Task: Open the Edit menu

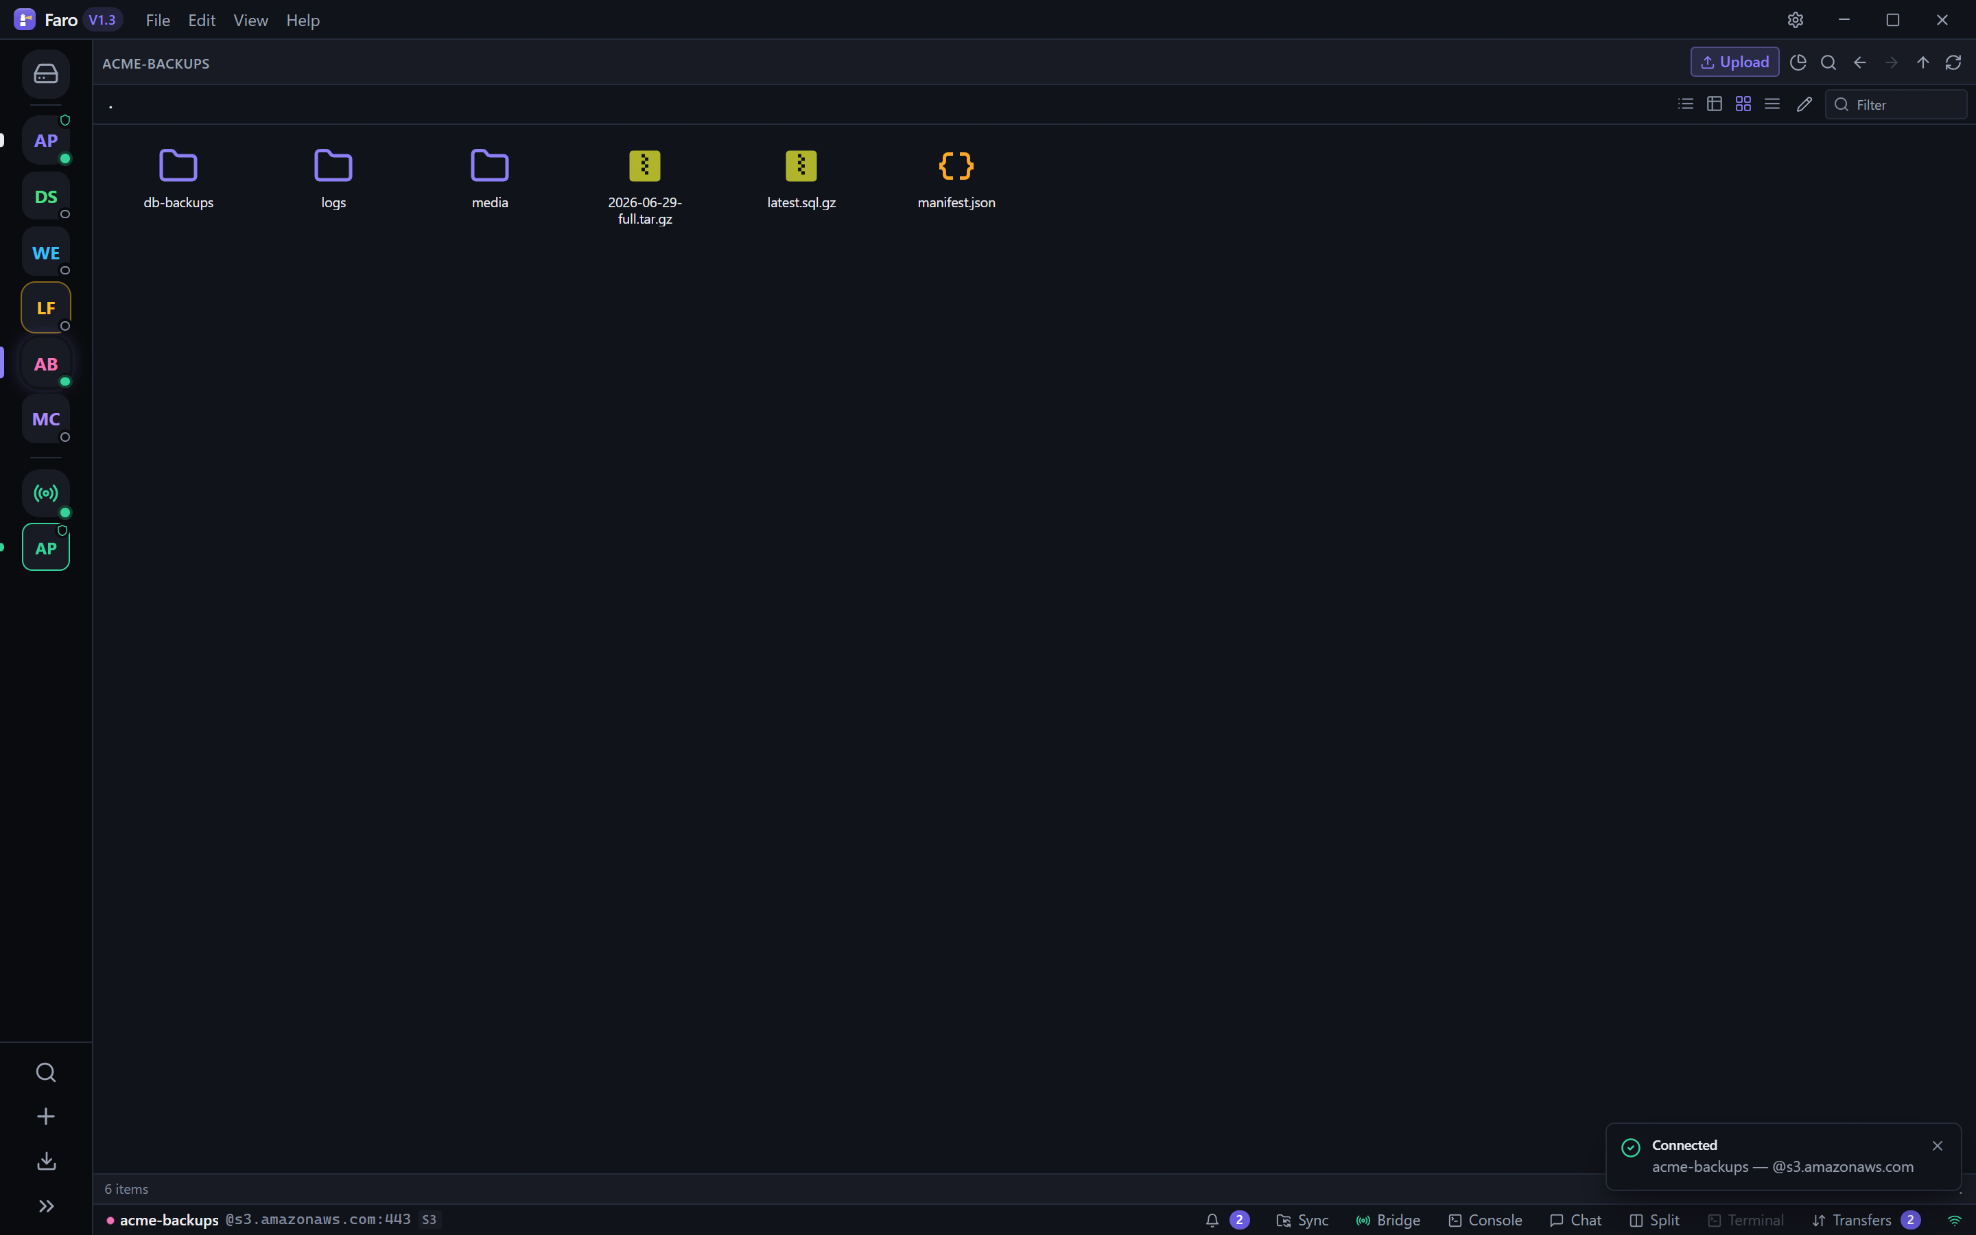Action: point(202,21)
